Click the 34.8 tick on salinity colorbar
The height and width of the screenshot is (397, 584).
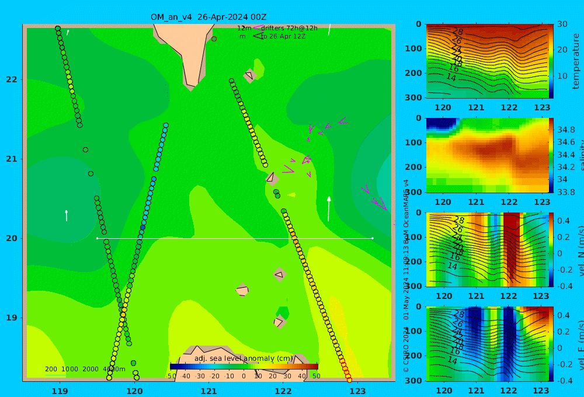566,130
